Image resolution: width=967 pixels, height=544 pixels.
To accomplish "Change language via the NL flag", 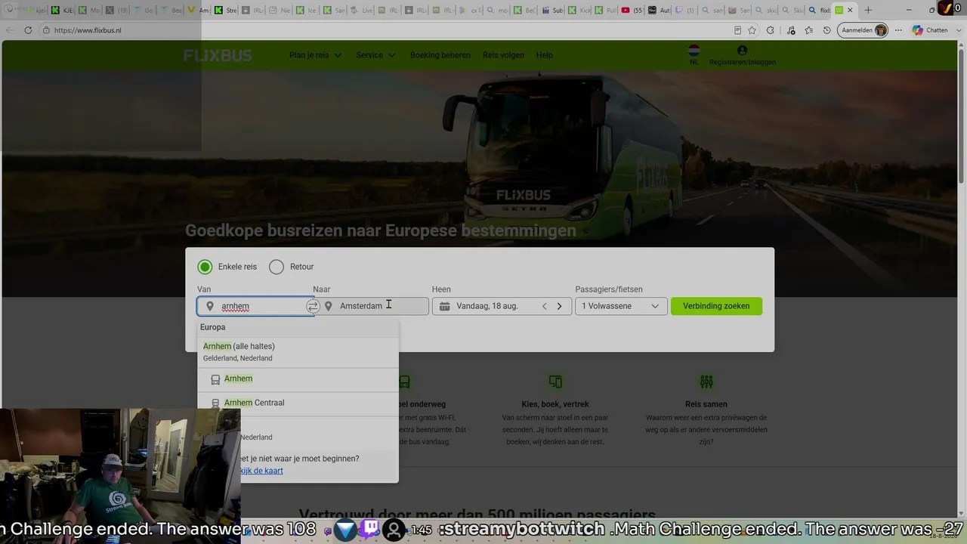I will [694, 54].
